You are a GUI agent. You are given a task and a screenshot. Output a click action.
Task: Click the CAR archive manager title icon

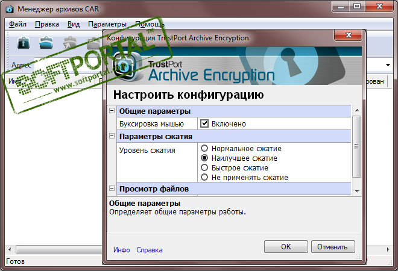pyautogui.click(x=10, y=9)
